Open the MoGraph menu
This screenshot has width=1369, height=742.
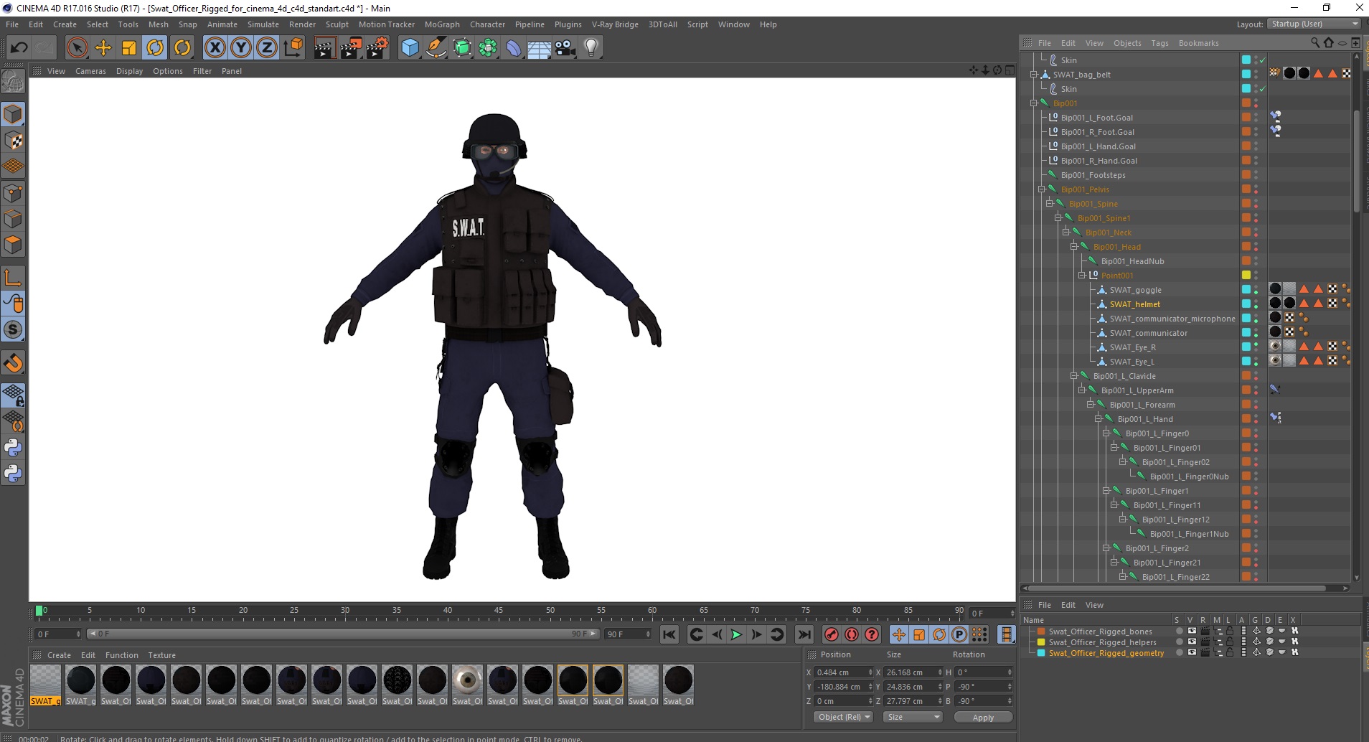pyautogui.click(x=442, y=24)
